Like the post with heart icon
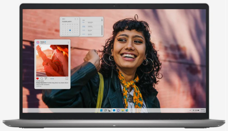This screenshot has width=228, height=131. click(x=37, y=78)
